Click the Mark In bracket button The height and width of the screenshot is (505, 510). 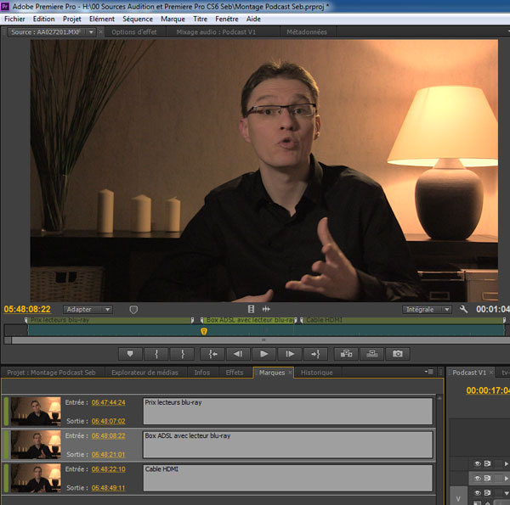(x=156, y=353)
